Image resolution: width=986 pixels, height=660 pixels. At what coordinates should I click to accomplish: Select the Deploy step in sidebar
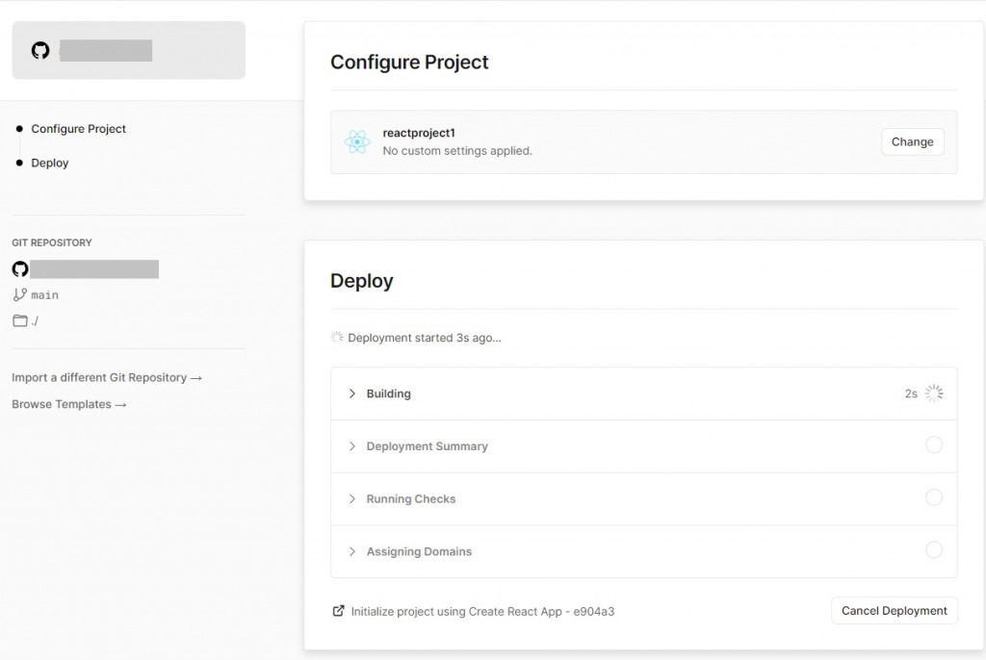[x=50, y=163]
